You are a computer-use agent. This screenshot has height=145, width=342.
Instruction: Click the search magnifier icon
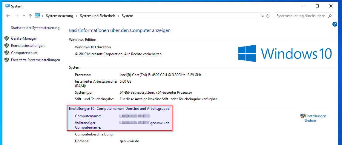330,16
